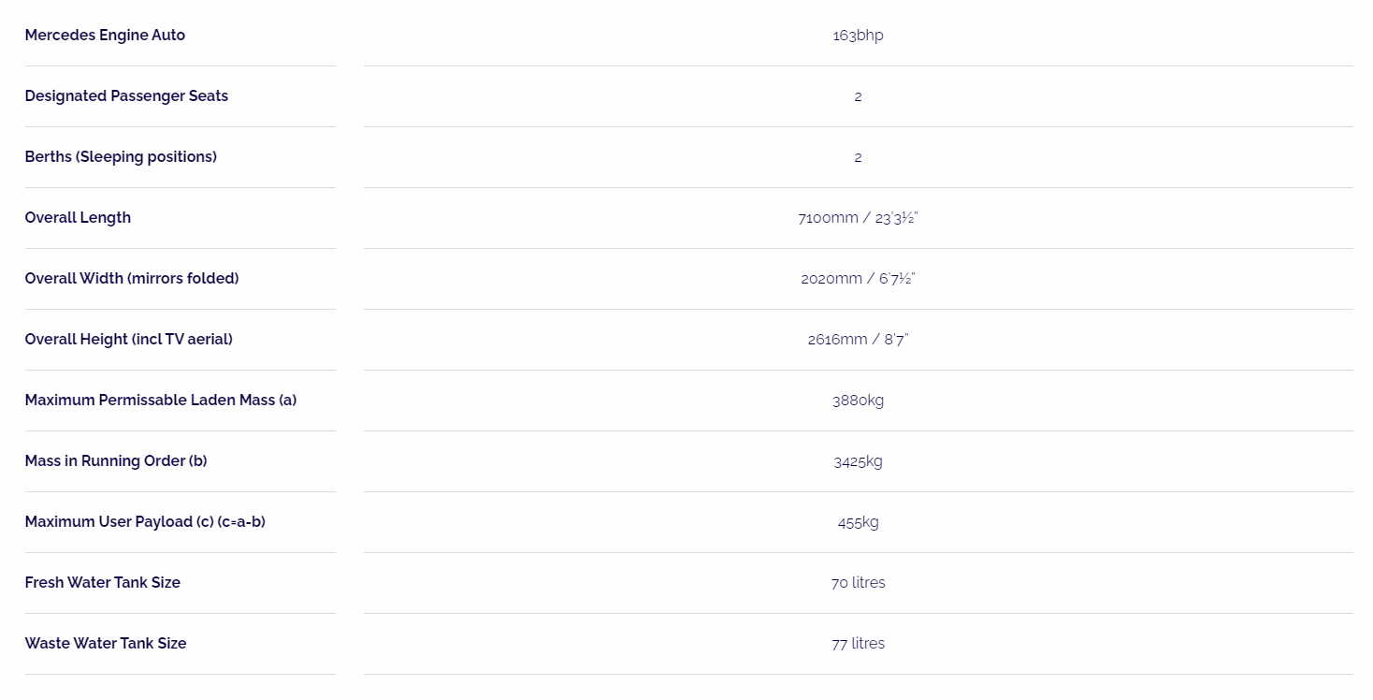Select the Mercedes Engine Auto label
Image resolution: width=1373 pixels, height=700 pixels.
click(105, 36)
